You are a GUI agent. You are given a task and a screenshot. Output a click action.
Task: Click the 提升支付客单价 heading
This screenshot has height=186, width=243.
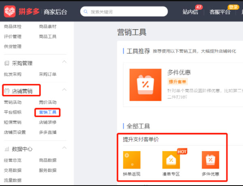point(141,139)
